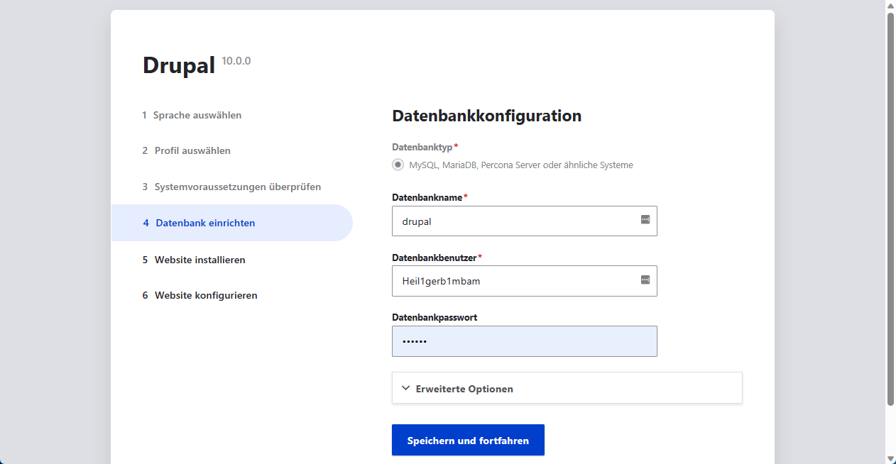Click the chevron beside Erweiterte Optionen
This screenshot has height=464, width=896.
[x=405, y=388]
